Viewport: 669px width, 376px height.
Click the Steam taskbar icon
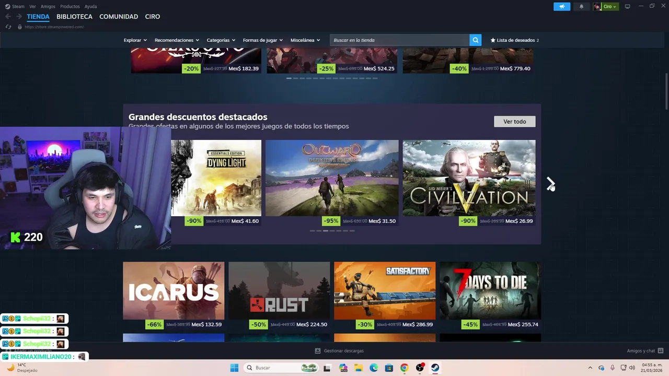click(x=435, y=368)
